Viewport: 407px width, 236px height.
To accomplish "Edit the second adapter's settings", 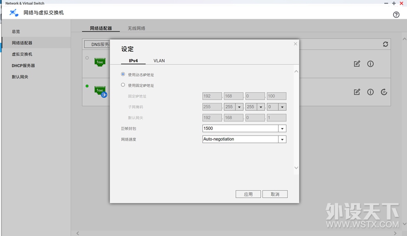I will coord(357,92).
